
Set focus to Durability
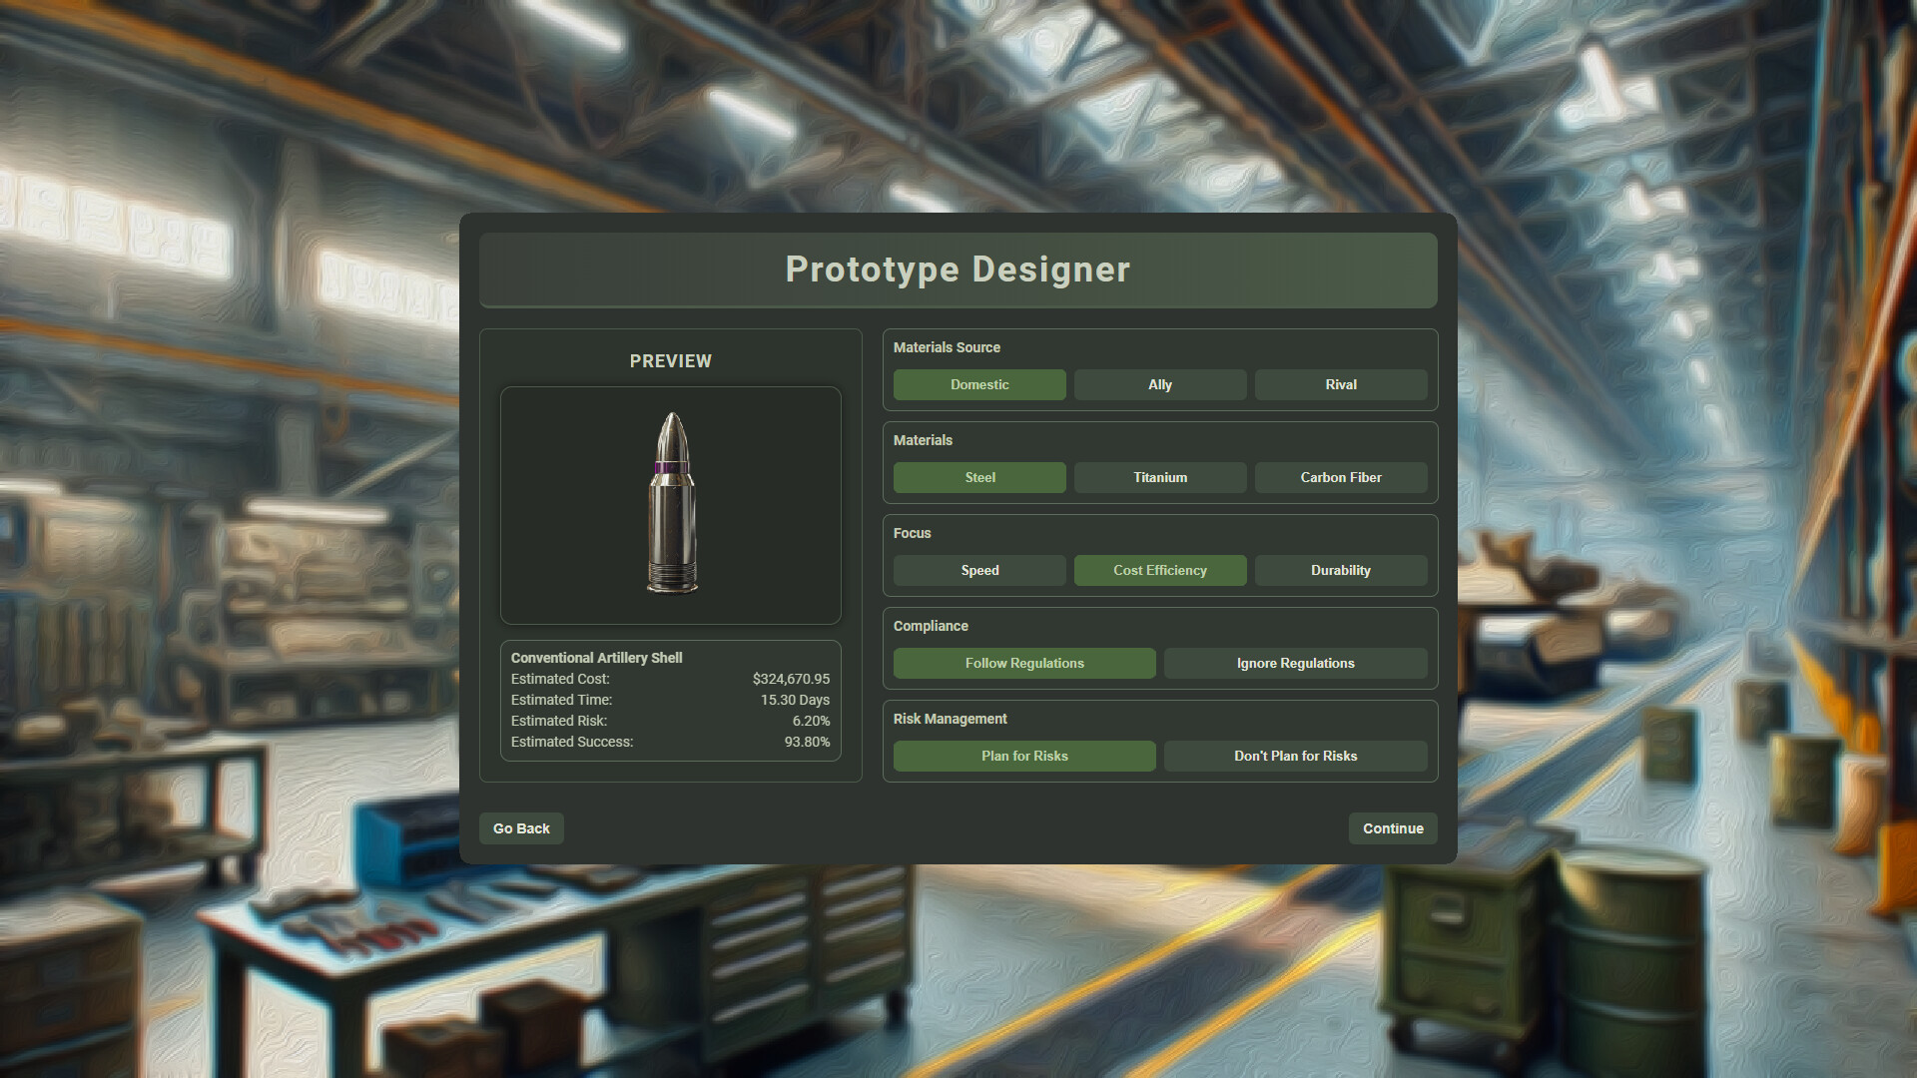(1340, 570)
